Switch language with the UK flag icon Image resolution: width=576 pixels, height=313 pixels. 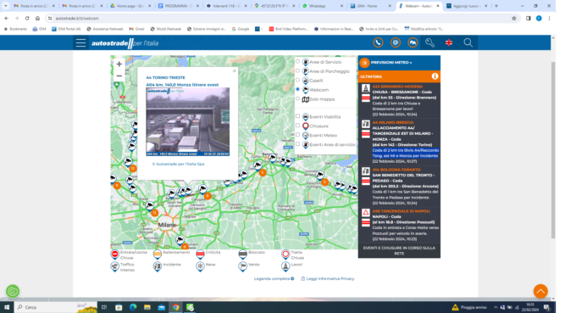(449, 42)
